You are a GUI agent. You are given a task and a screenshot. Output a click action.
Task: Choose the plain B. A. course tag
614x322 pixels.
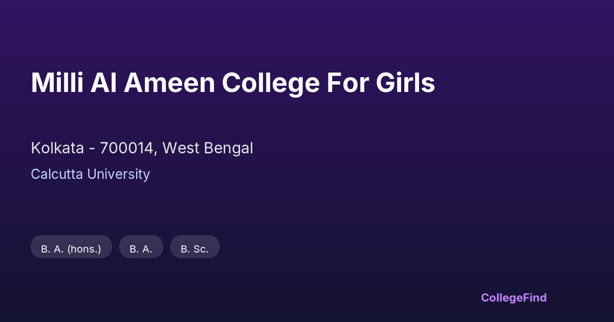tap(141, 249)
